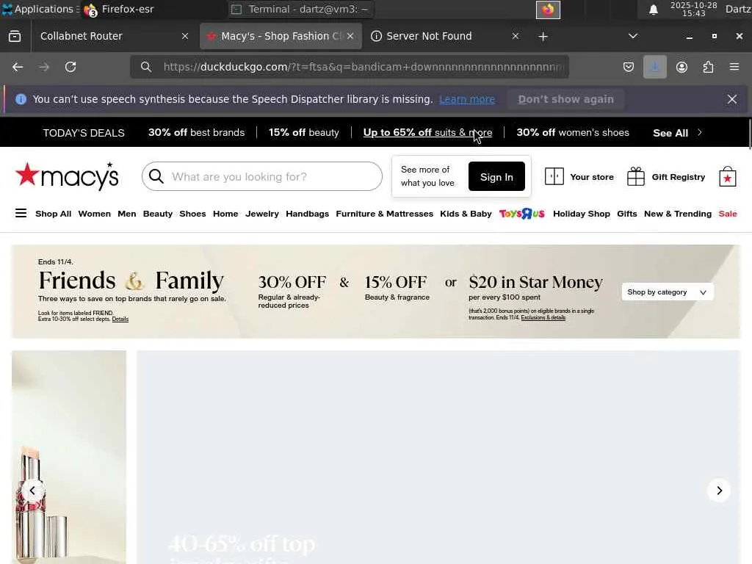Viewport: 752px width, 564px height.
Task: Open a new browser tab
Action: tap(543, 37)
